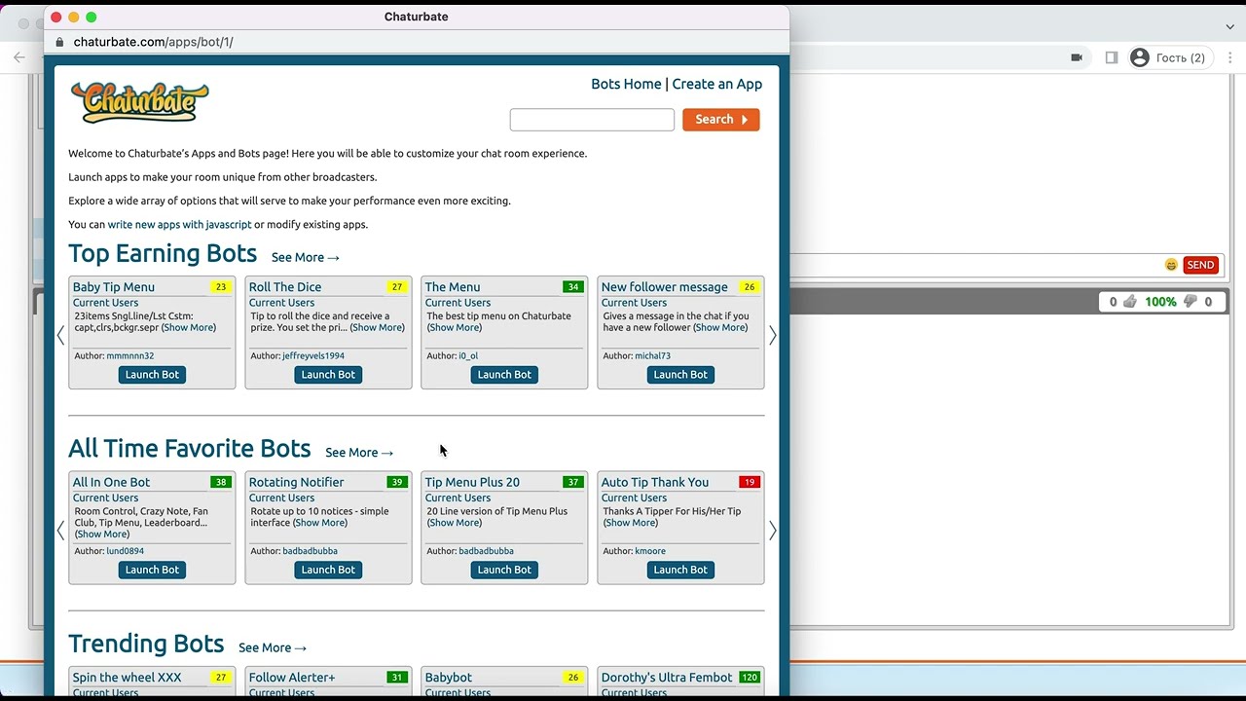Viewport: 1246px width, 701px height.
Task: Click the Chaturbate logo
Action: 140,102
